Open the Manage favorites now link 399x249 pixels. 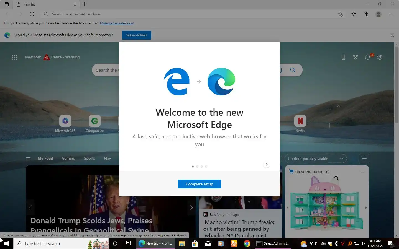point(117,23)
